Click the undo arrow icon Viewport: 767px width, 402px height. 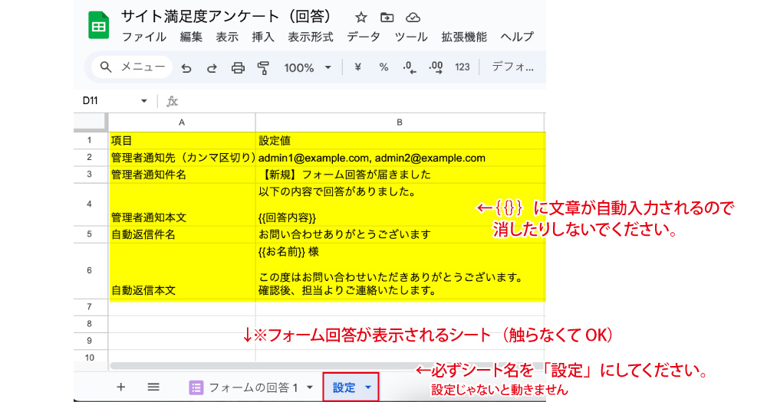(x=186, y=68)
